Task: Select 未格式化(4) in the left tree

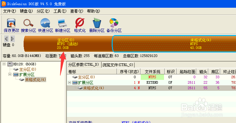Action: click(x=36, y=80)
